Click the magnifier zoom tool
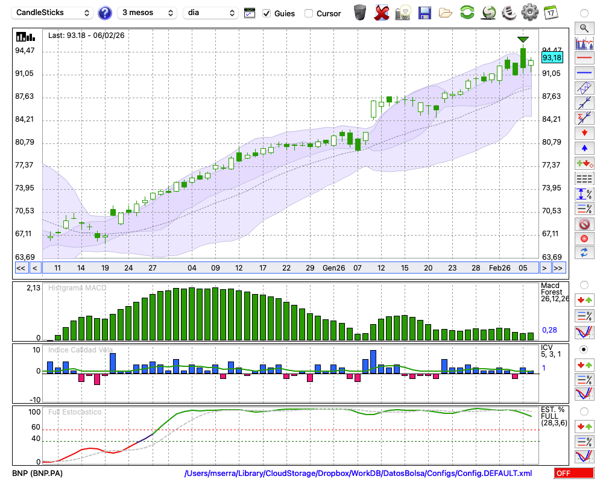This screenshot has width=603, height=482. pos(584,28)
